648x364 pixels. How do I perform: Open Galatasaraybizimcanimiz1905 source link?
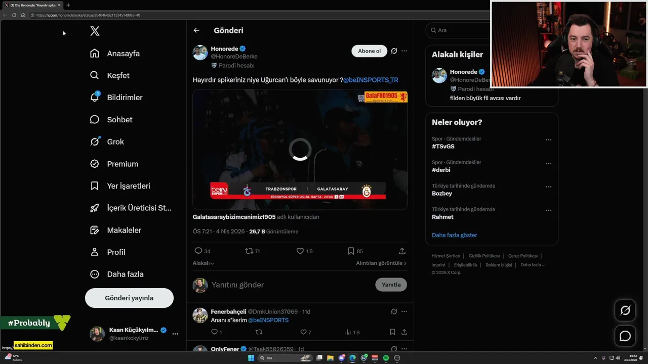point(234,217)
